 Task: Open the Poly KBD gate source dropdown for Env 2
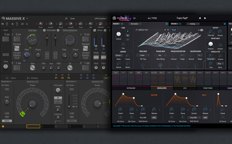pos(194,118)
